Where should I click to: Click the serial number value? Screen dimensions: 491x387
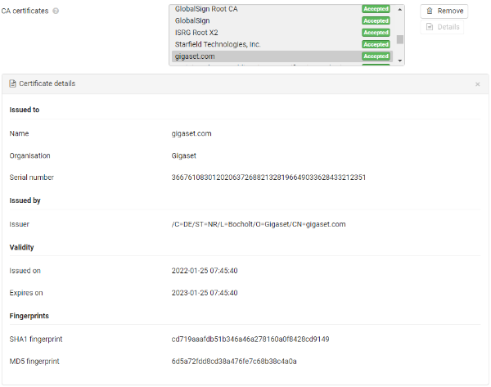pyautogui.click(x=268, y=178)
